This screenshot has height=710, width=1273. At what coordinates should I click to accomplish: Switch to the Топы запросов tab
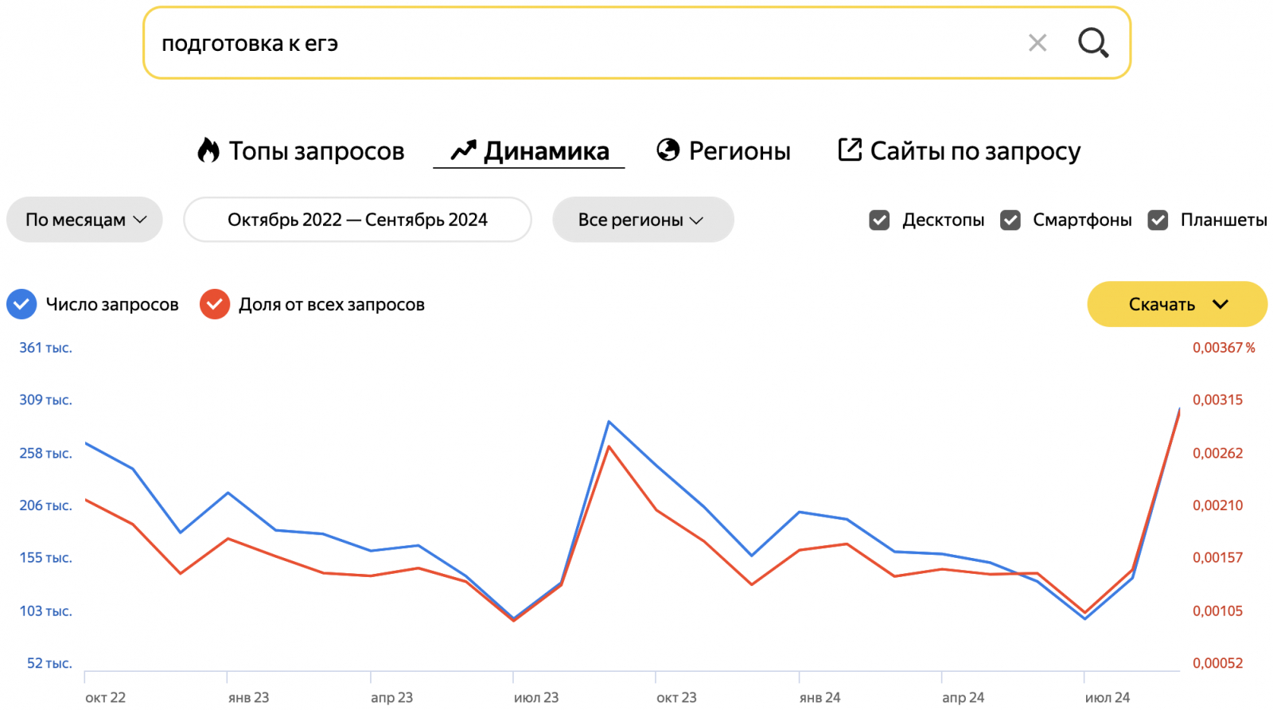coord(316,150)
